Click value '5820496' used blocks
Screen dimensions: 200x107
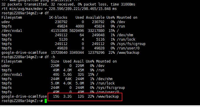(77, 31)
